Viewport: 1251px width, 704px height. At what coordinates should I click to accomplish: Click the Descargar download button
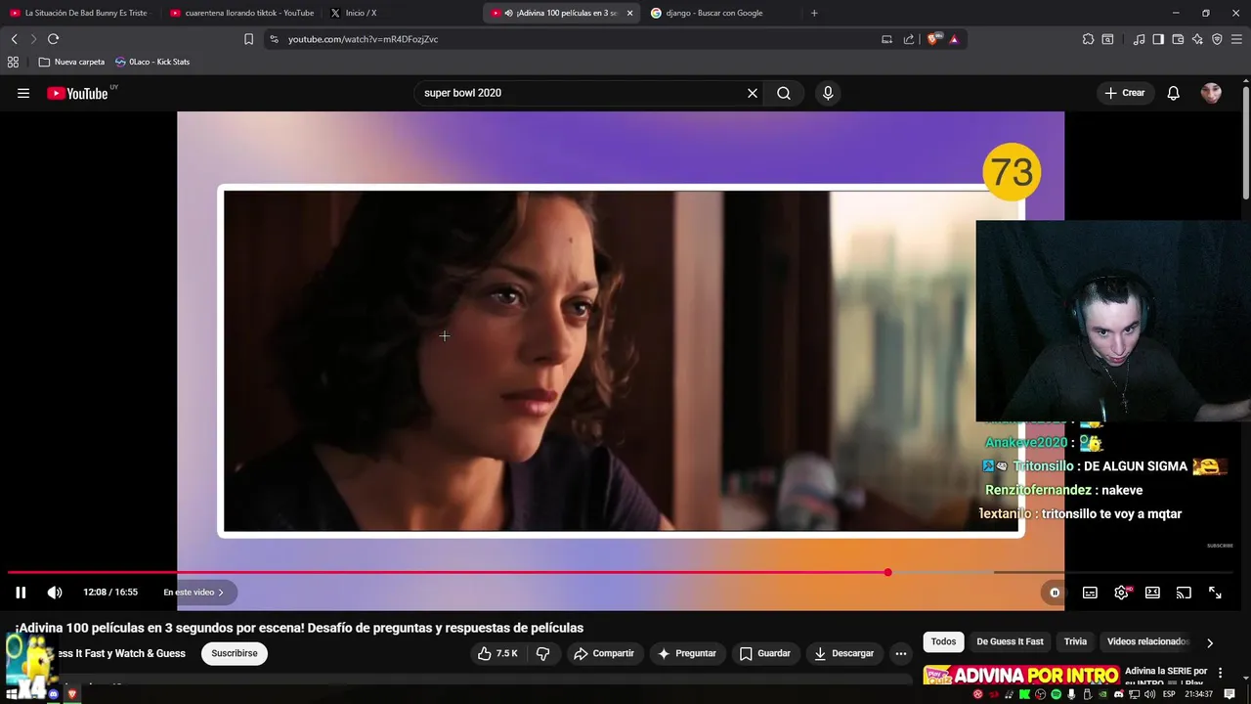tap(844, 653)
